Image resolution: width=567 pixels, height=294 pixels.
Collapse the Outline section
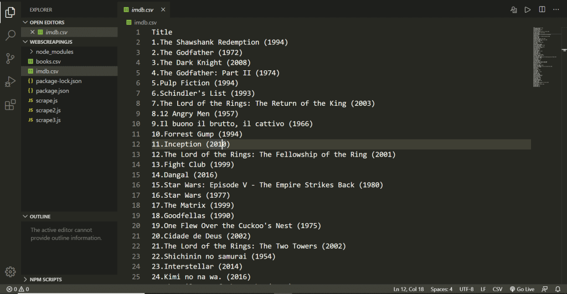coord(69,216)
